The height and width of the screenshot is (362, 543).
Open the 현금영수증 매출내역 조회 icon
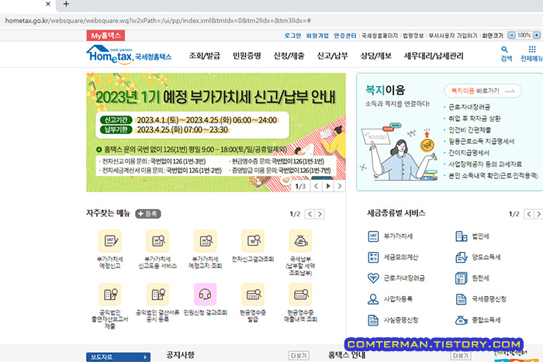pyautogui.click(x=301, y=295)
